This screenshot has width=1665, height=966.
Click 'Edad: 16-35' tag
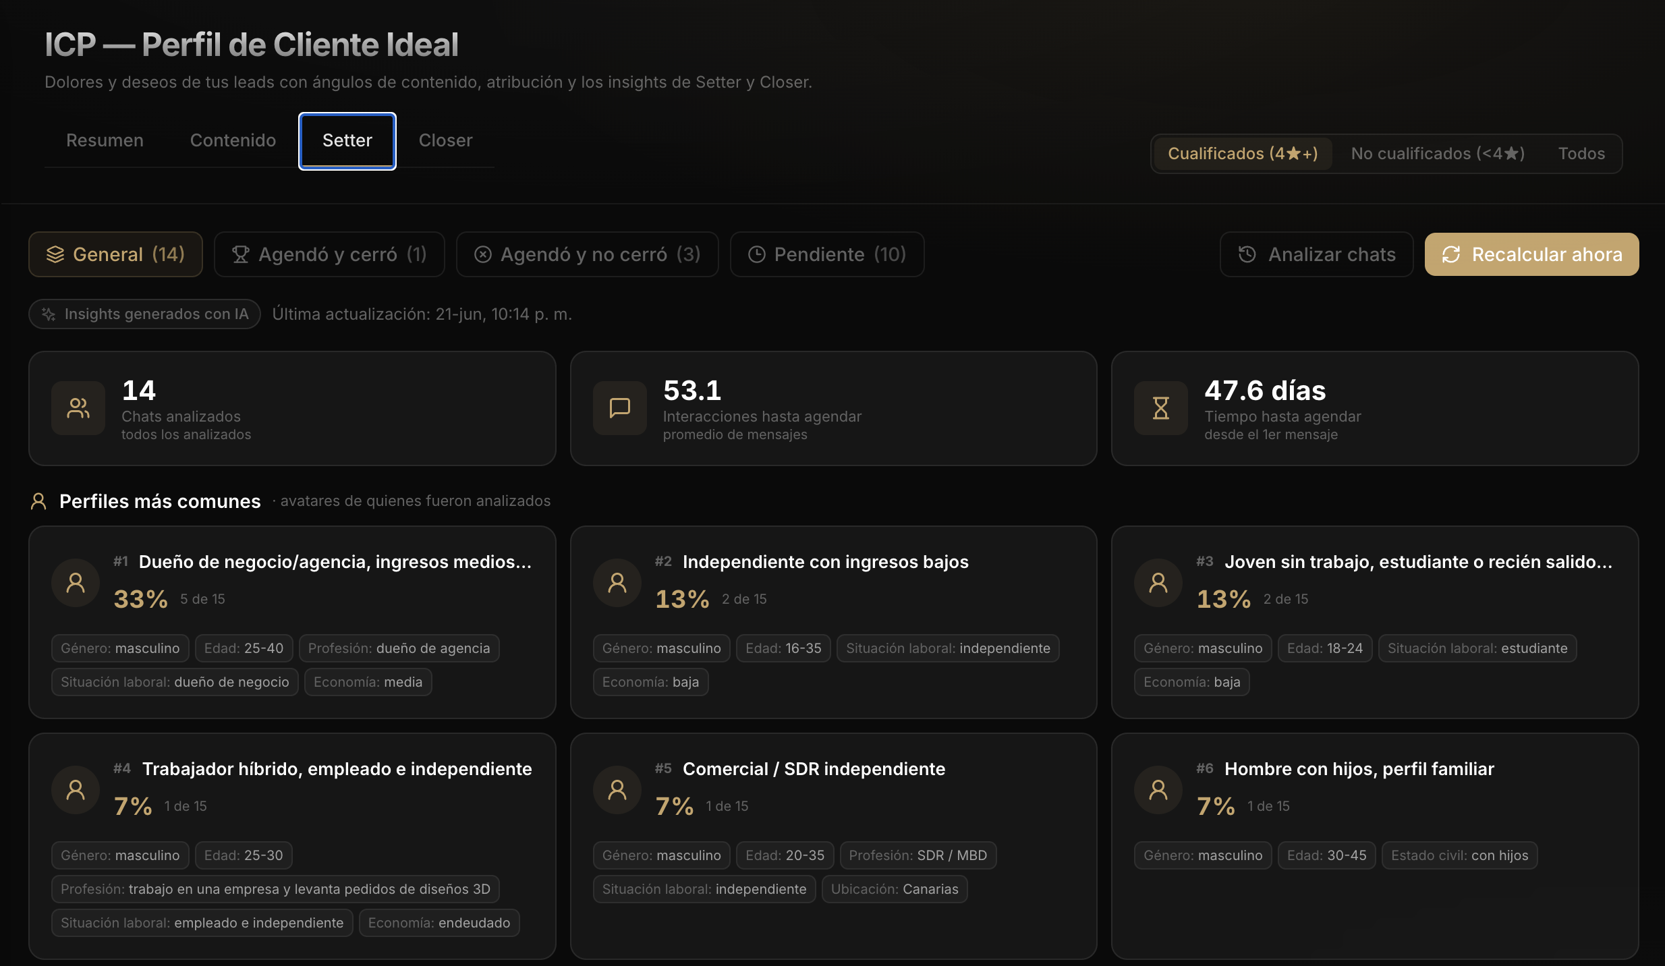783,648
